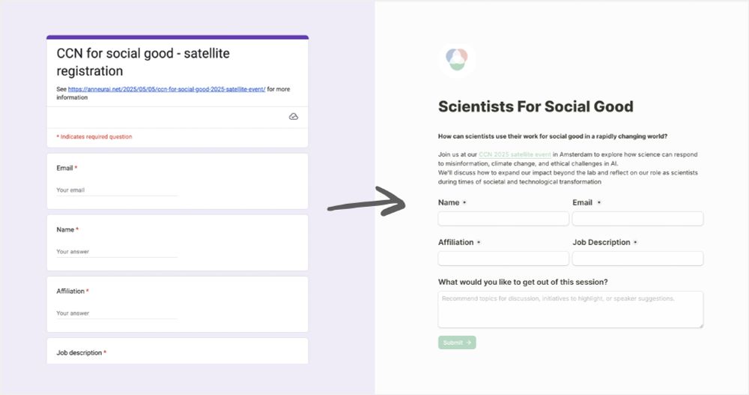The width and height of the screenshot is (749, 395).
Task: Click the green Submit button
Action: (x=457, y=343)
